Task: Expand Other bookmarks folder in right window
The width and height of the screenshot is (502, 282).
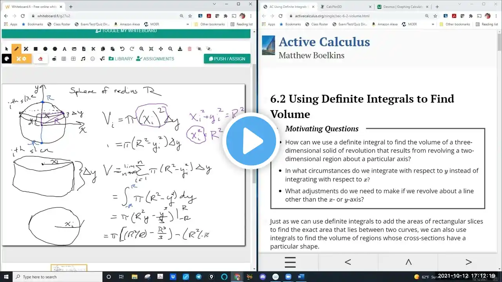Action: coord(455,24)
